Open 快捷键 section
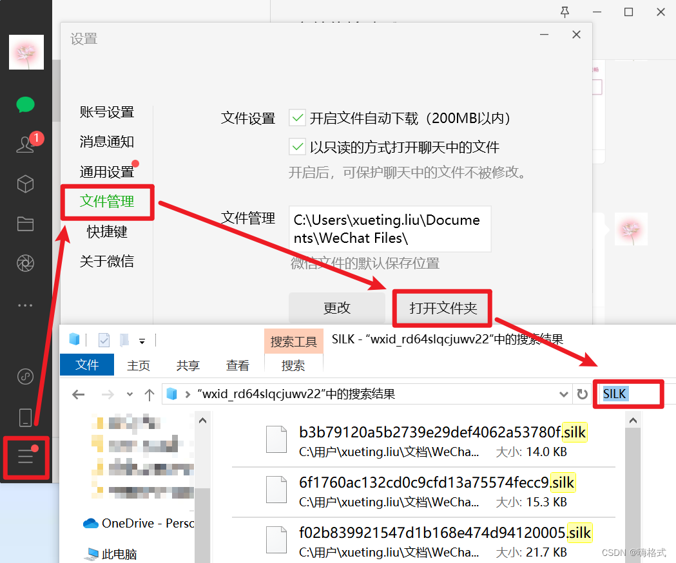This screenshot has height=563, width=676. point(107,231)
